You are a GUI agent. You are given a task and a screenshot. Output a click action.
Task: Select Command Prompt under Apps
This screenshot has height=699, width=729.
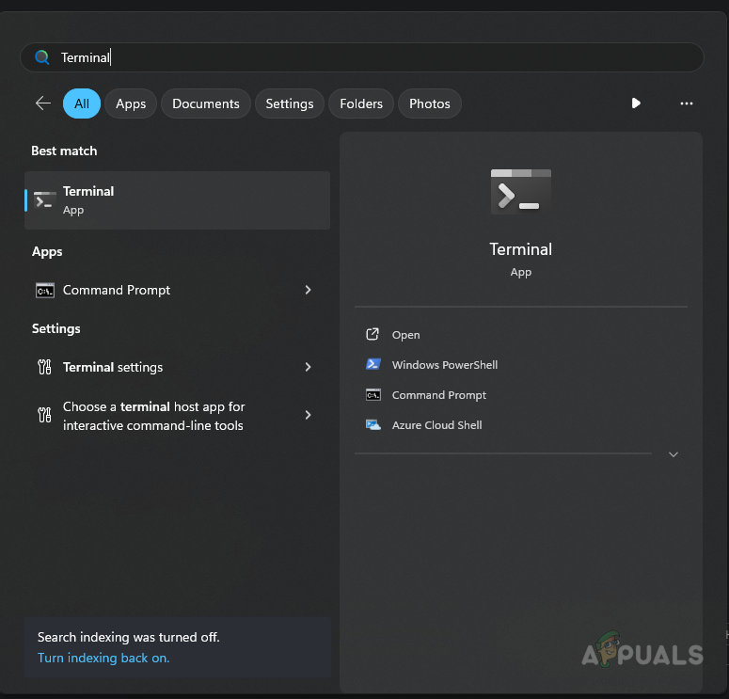pyautogui.click(x=177, y=290)
